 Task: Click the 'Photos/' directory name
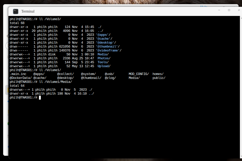[104, 58]
